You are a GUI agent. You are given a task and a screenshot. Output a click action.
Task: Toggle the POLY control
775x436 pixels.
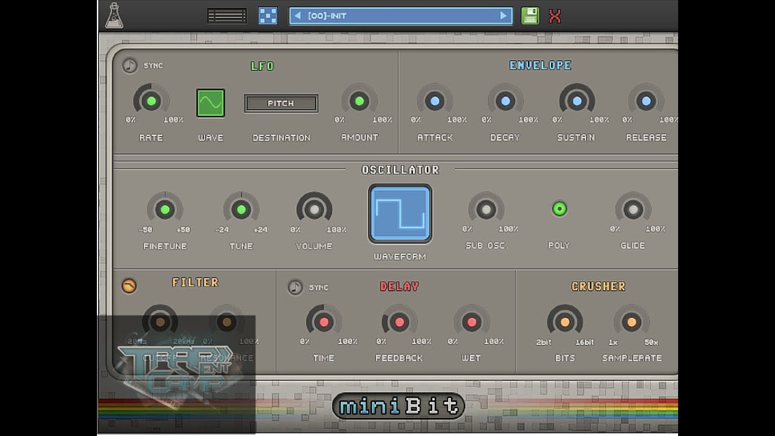(x=558, y=208)
